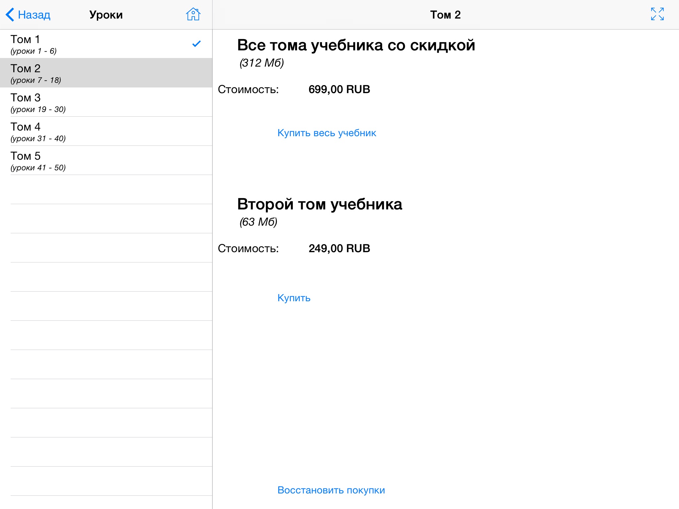Open Том 1 (уроки 1 - 6)
679x509 pixels.
[106, 44]
